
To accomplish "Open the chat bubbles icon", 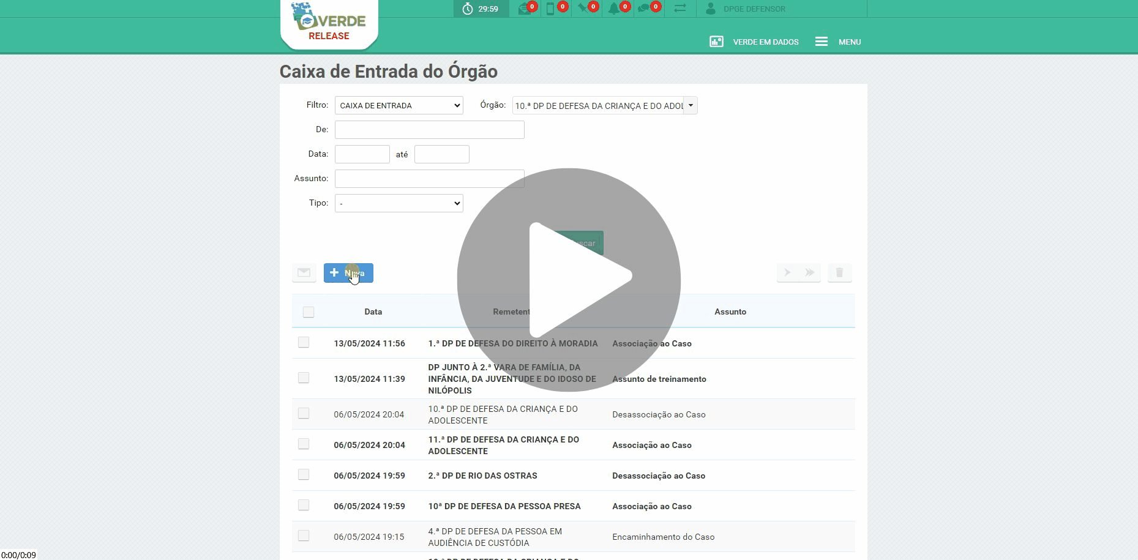I will tap(645, 9).
